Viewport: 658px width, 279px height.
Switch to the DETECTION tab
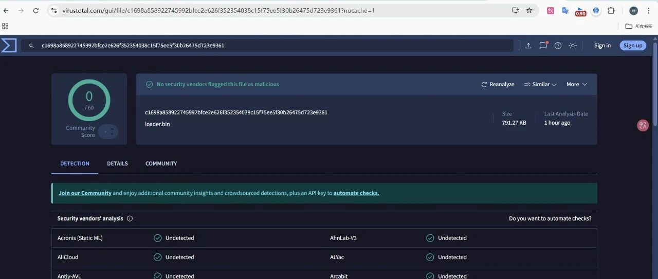click(75, 164)
